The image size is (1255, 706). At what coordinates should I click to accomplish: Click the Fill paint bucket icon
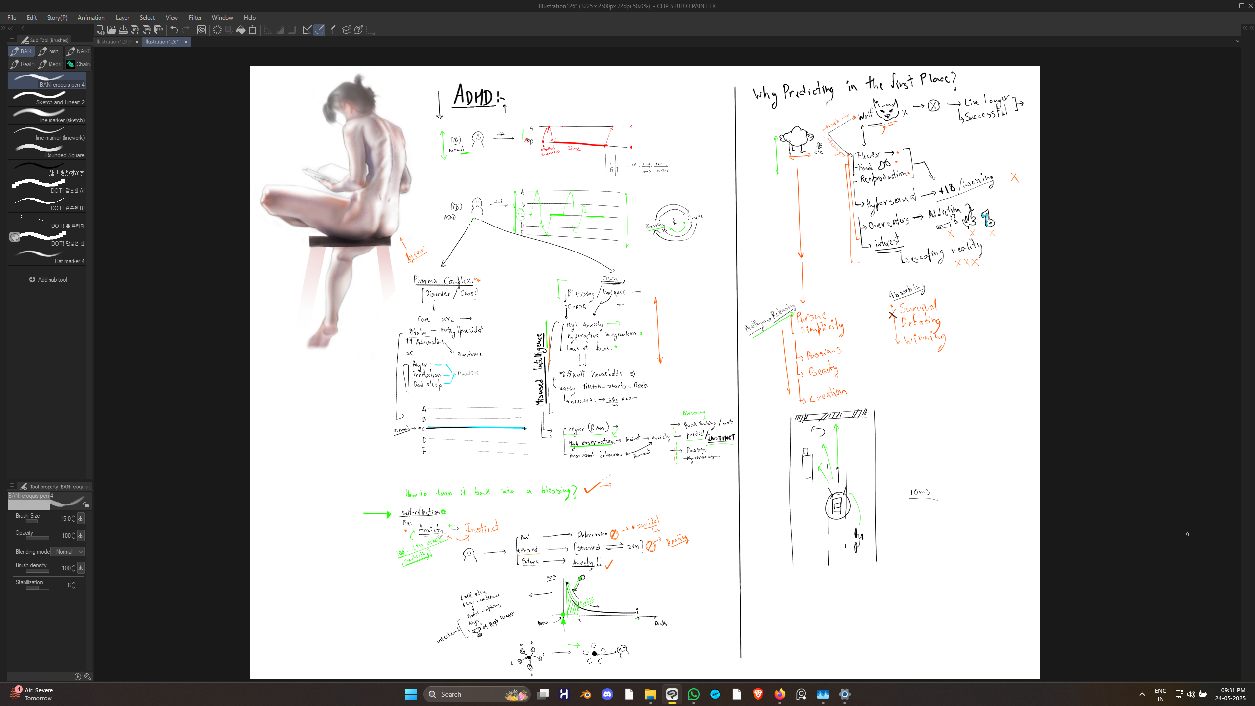click(241, 30)
